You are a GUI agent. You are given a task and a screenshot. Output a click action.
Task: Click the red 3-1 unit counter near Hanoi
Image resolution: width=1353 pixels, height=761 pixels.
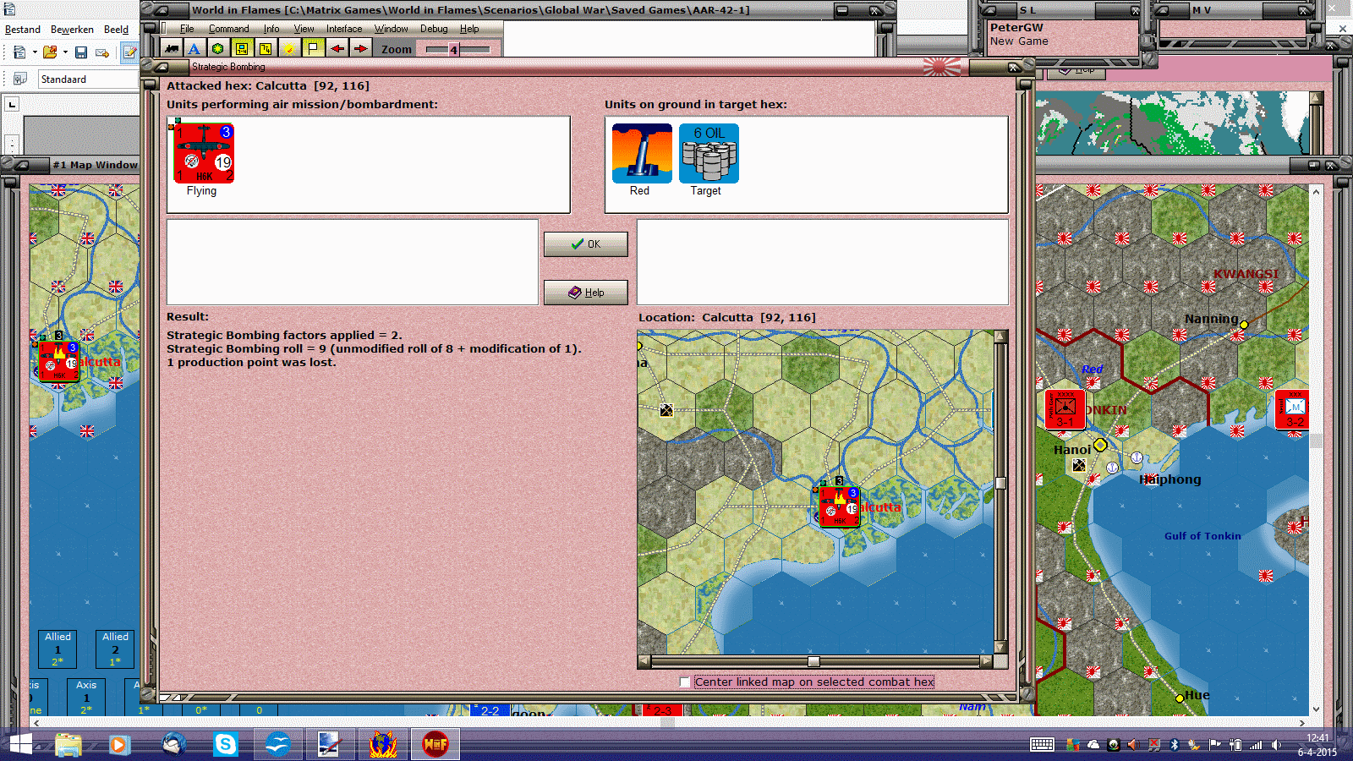pyautogui.click(x=1065, y=410)
